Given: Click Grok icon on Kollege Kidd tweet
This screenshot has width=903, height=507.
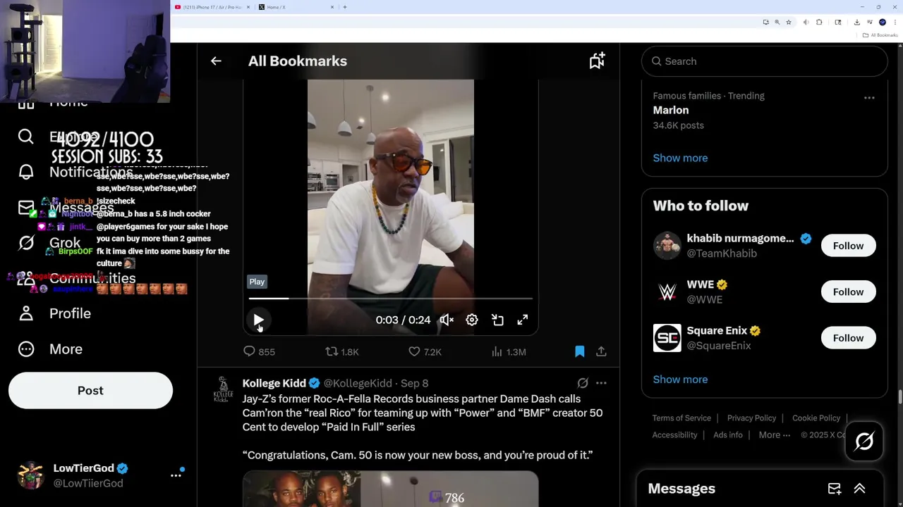Looking at the screenshot, I should coord(583,383).
